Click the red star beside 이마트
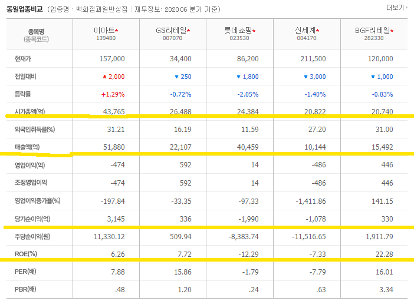Image resolution: width=414 pixels, height=304 pixels. (x=116, y=31)
